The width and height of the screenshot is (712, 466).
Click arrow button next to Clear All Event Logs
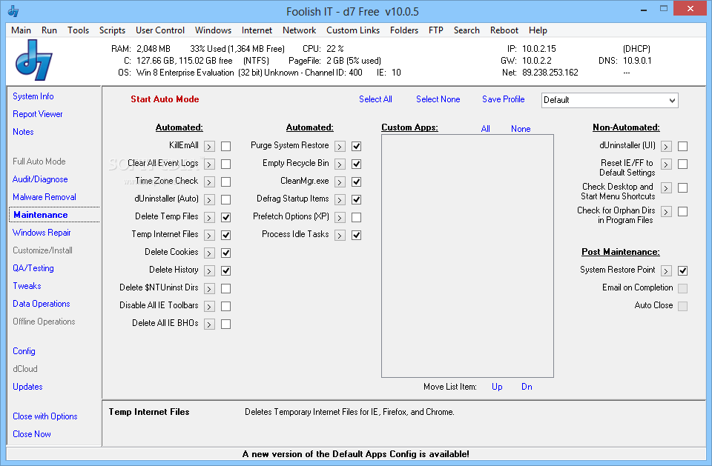209,164
